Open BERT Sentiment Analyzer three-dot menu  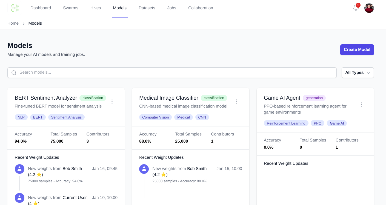112,102
